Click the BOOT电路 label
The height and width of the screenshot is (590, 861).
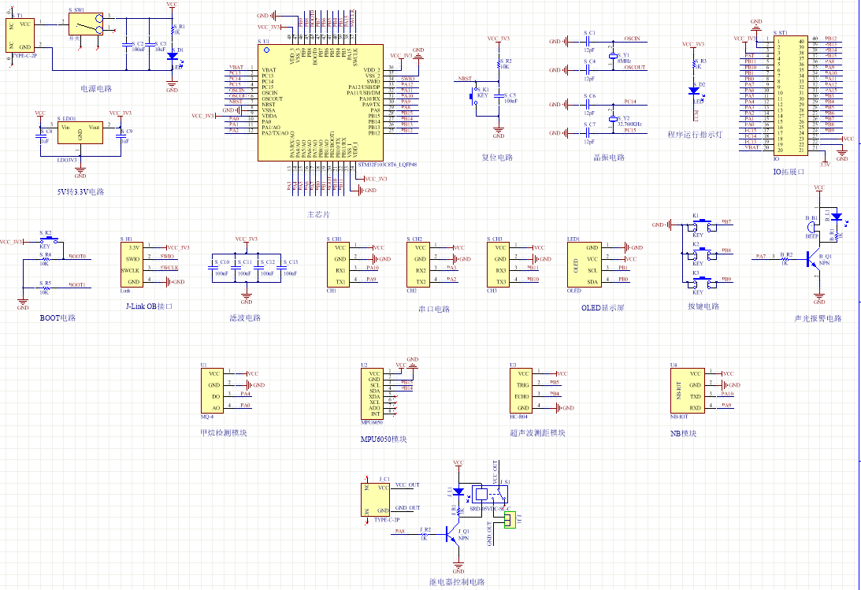pos(58,317)
